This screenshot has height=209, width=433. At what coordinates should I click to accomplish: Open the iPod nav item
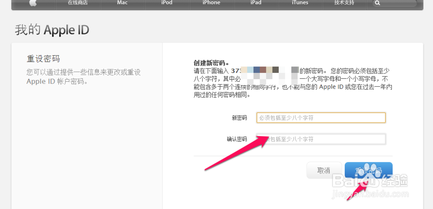[167, 3]
